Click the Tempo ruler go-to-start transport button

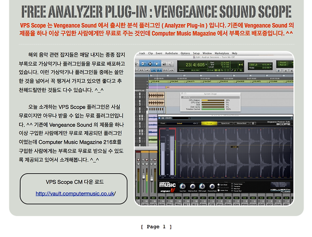tap(286, 70)
